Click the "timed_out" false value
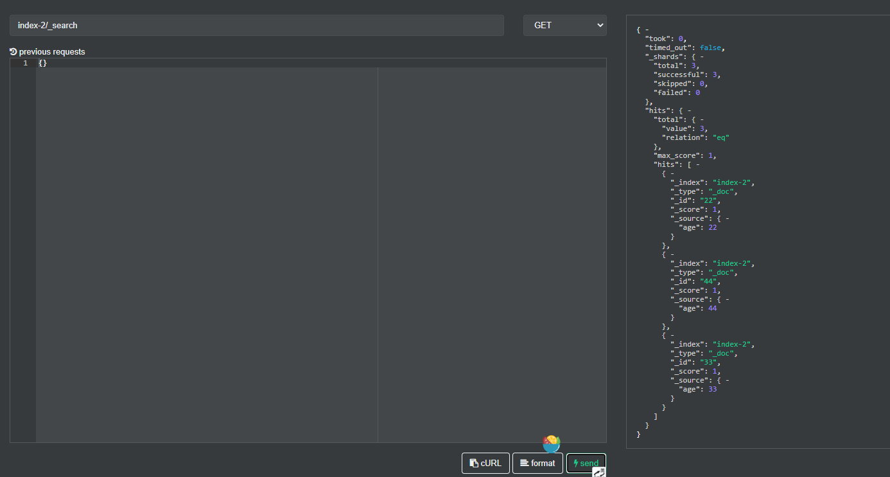Screen dimensions: 890x477 710,48
